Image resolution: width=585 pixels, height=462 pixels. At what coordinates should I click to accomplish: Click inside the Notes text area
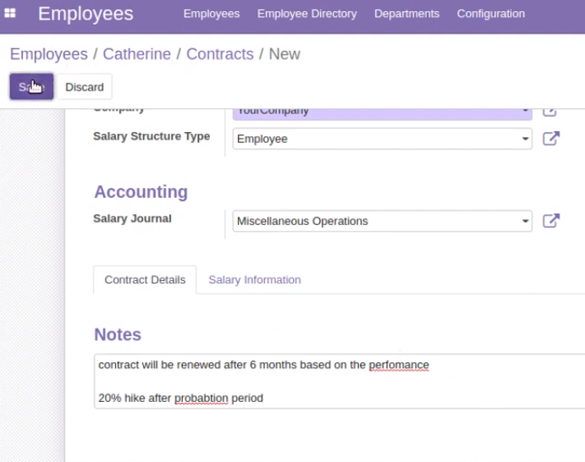click(x=339, y=381)
